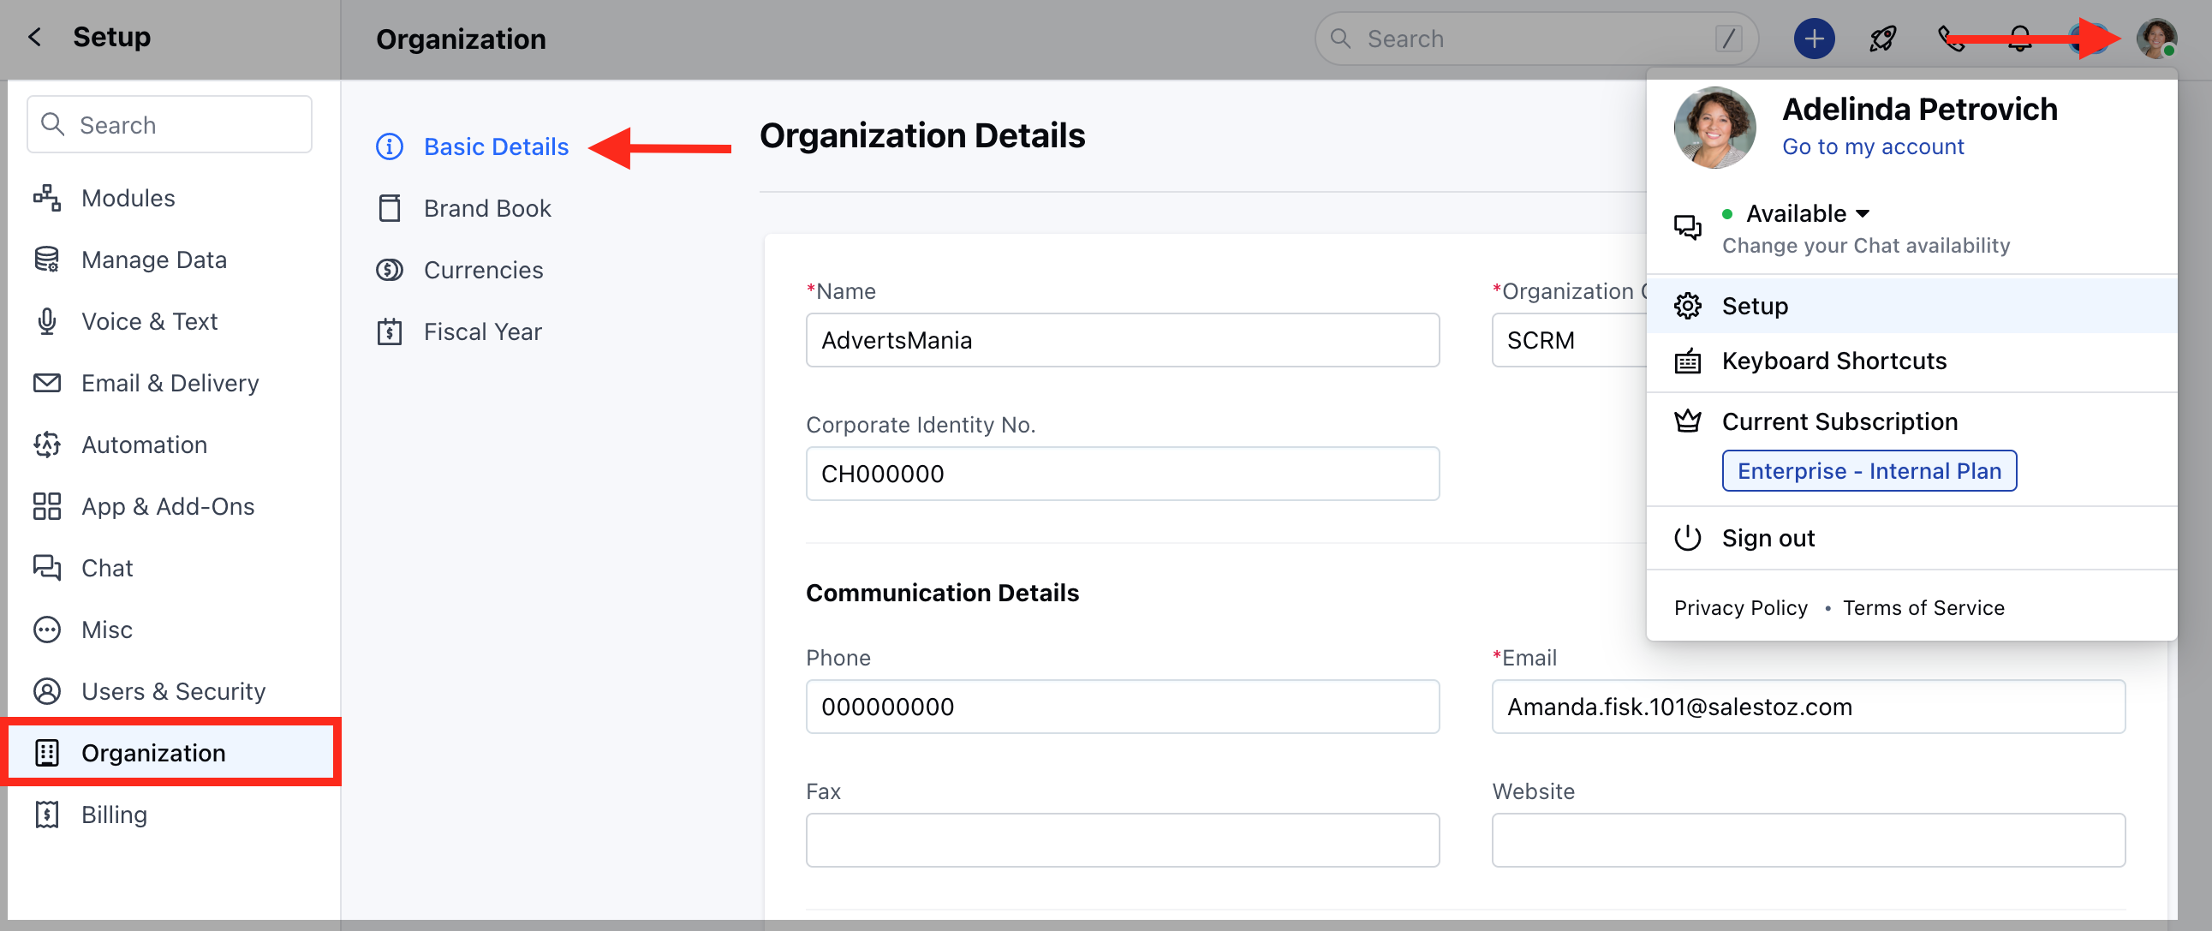The image size is (2212, 931).
Task: Open the Currencies section
Action: tap(483, 271)
